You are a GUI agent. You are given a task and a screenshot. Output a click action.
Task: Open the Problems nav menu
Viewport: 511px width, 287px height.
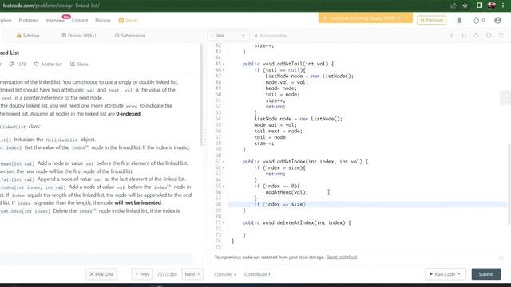click(29, 20)
